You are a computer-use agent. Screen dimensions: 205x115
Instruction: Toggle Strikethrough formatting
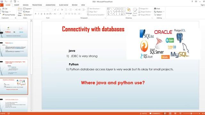[47, 14]
